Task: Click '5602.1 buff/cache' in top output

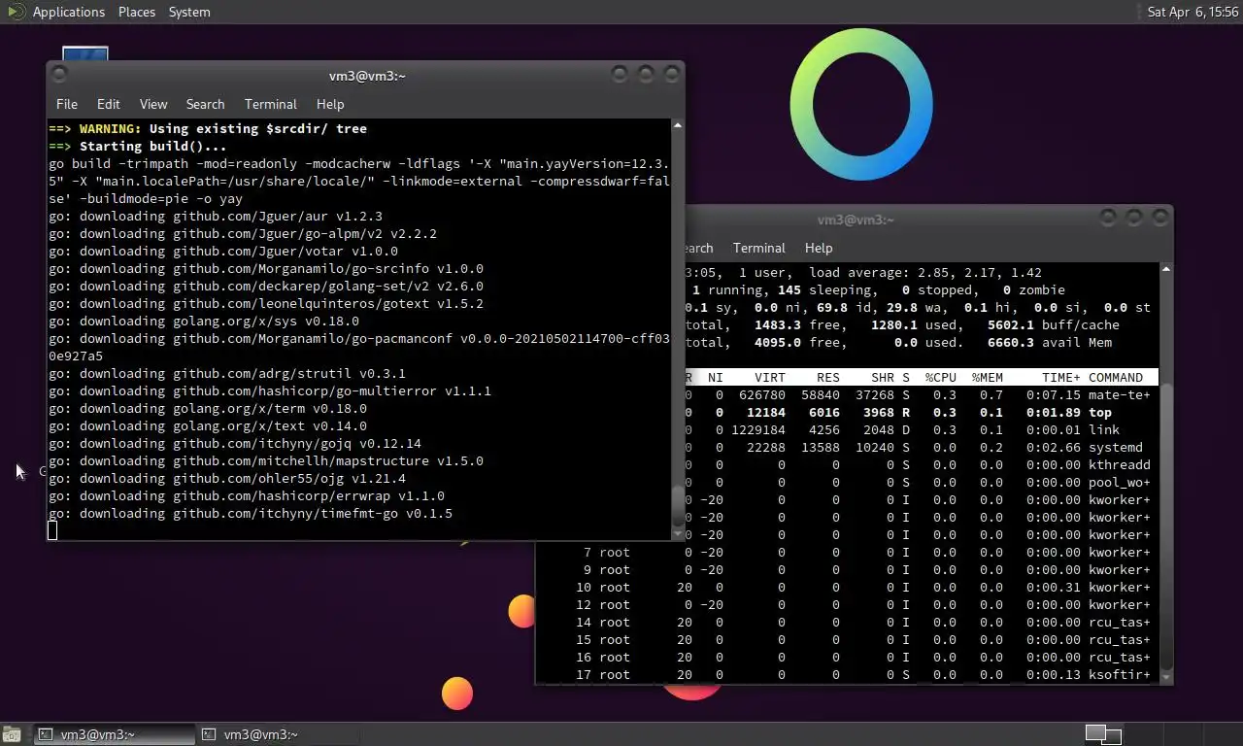Action: pos(1053,324)
